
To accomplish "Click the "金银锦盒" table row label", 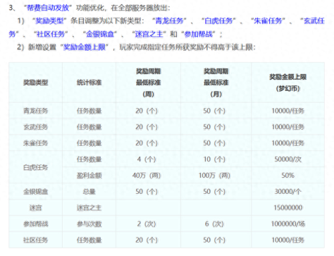I will pos(35,192).
